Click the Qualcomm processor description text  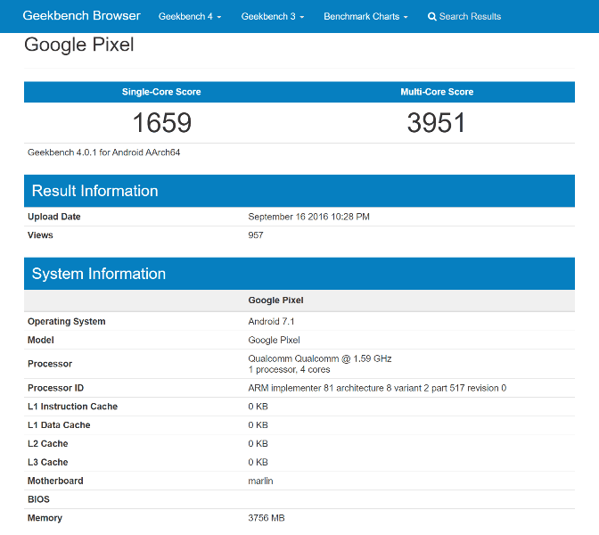point(320,364)
